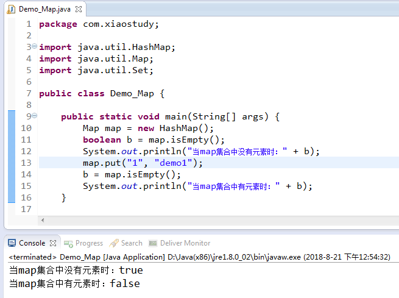Click line number 7 in the gutter

(x=29, y=93)
